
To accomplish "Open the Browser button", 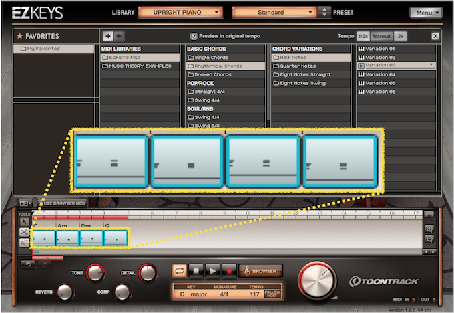I will (260, 271).
